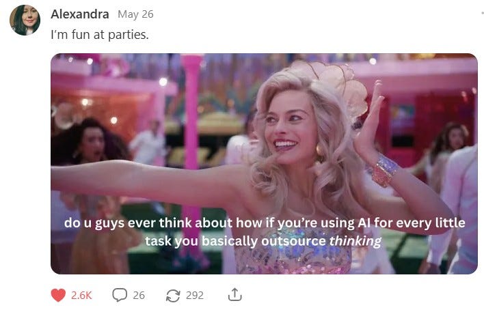Like the post with the heart icon

click(58, 295)
